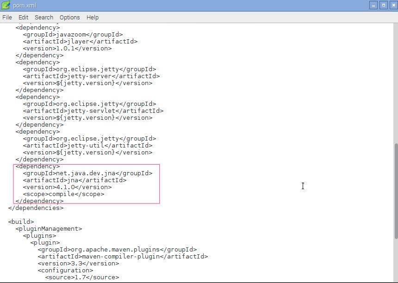The width and height of the screenshot is (398, 283).
Task: Click the org.apache.maven.plugins groupId line
Action: tap(117, 250)
